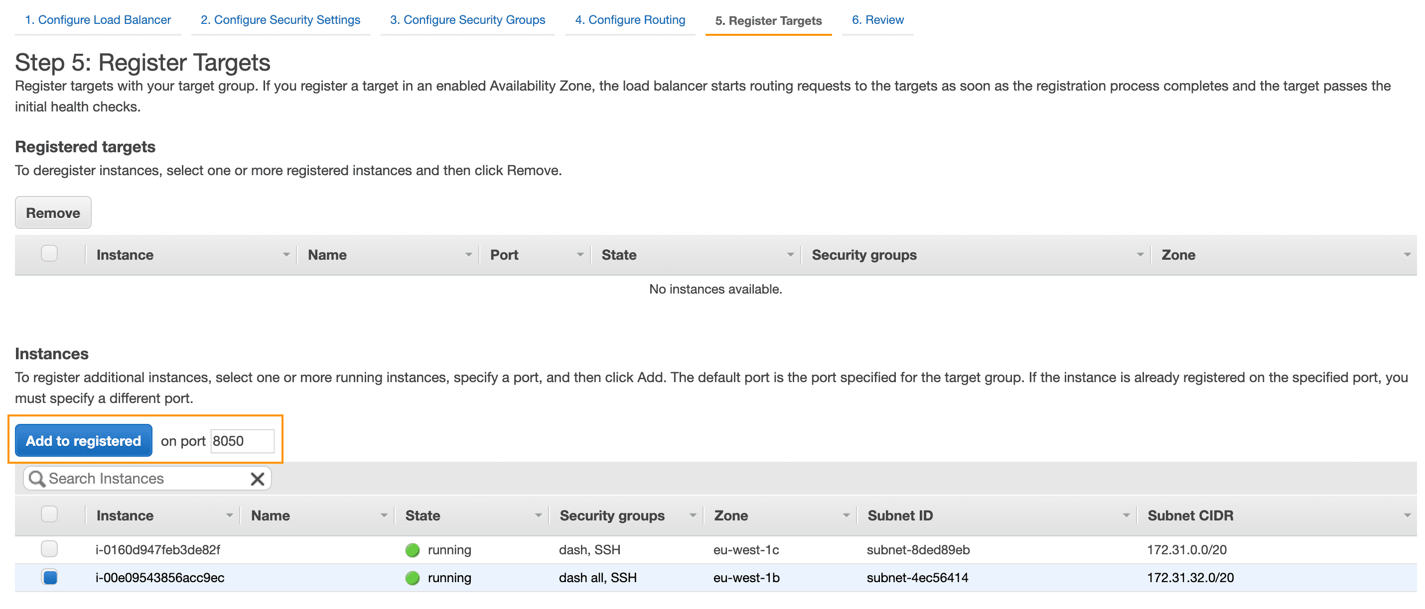Click the Port column header
The width and height of the screenshot is (1425, 609).
[x=504, y=255]
